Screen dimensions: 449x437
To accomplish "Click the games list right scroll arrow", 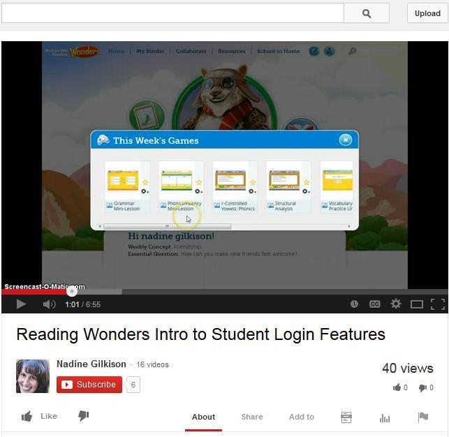I will [348, 226].
